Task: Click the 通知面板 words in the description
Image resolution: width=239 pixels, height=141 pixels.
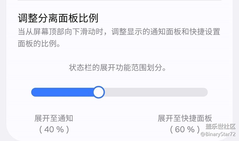Action: (166, 32)
